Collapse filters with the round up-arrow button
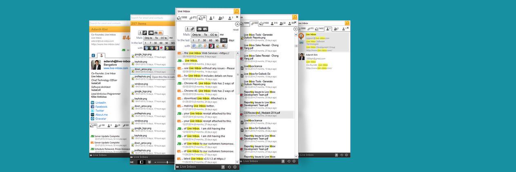 click(237, 24)
